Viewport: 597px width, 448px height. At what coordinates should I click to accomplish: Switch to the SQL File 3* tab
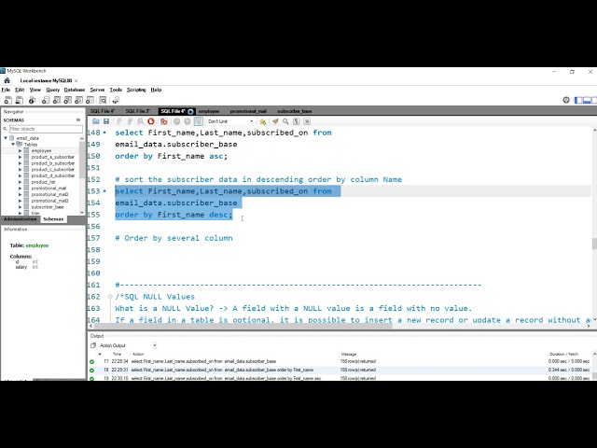[137, 111]
